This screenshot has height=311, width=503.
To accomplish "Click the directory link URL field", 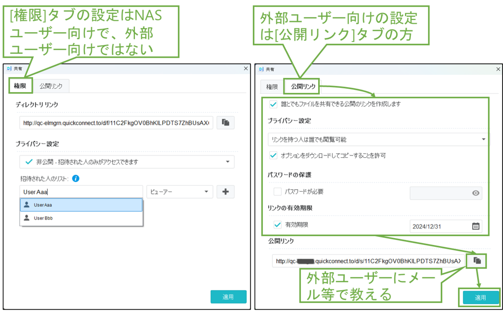I will click(116, 123).
